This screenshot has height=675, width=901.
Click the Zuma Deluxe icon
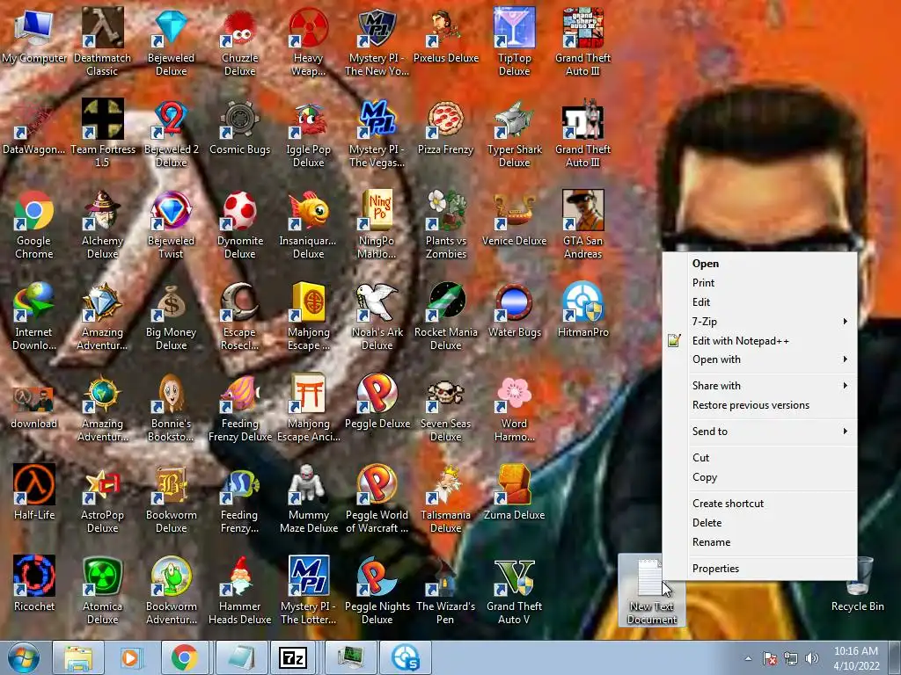[514, 492]
